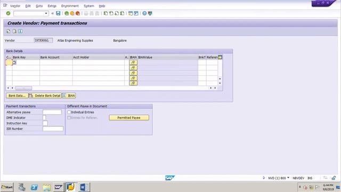
Task: Click the green Back icon
Action: (67, 13)
